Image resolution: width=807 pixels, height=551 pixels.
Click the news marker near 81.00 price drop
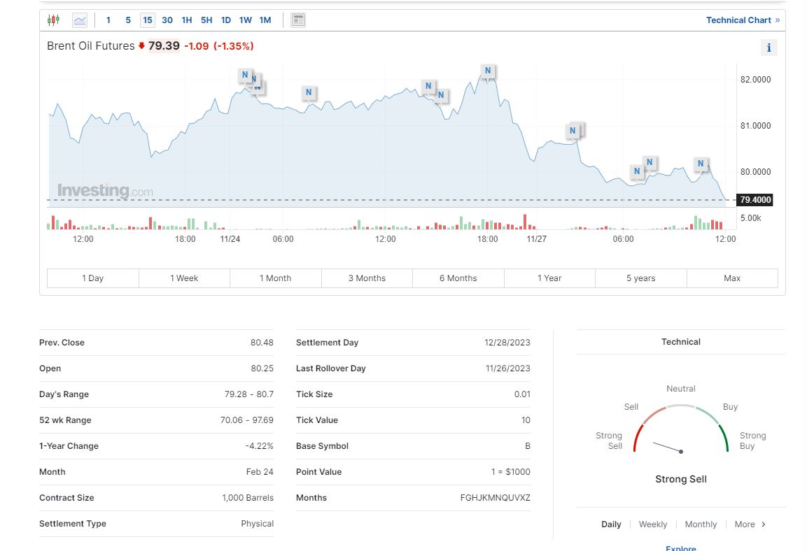pyautogui.click(x=573, y=131)
